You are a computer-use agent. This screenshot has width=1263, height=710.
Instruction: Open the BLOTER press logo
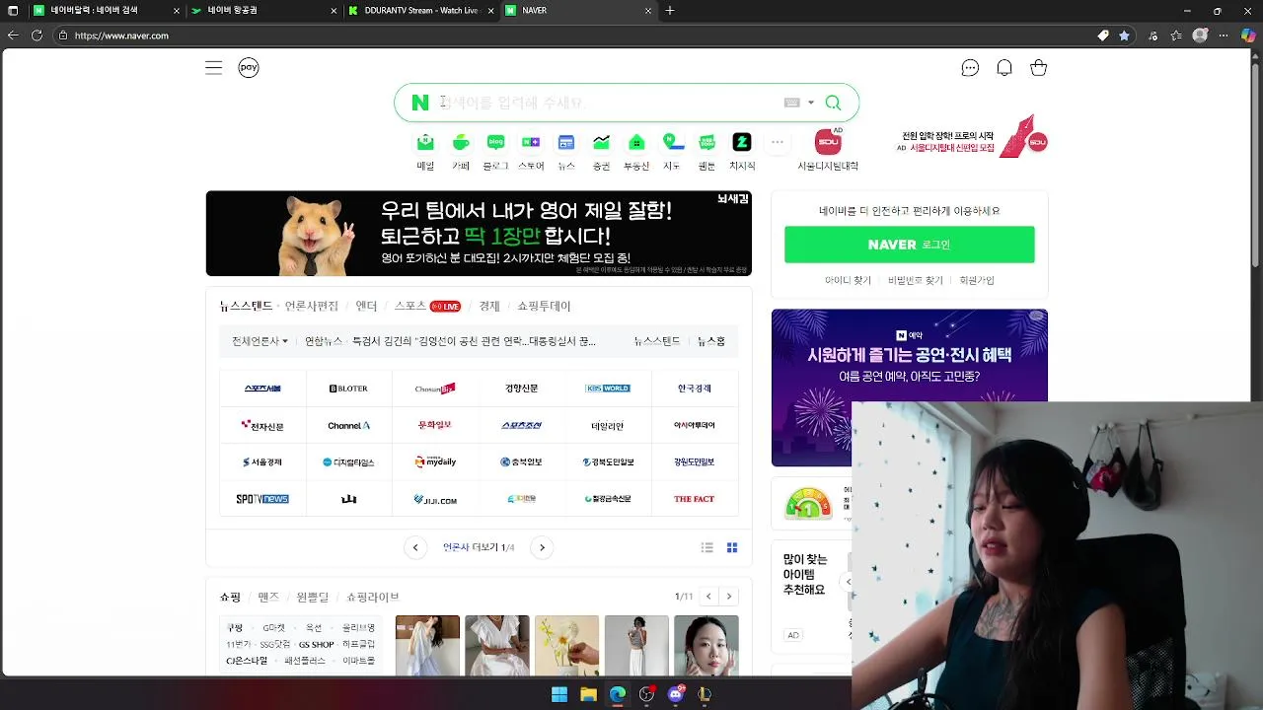tap(348, 389)
